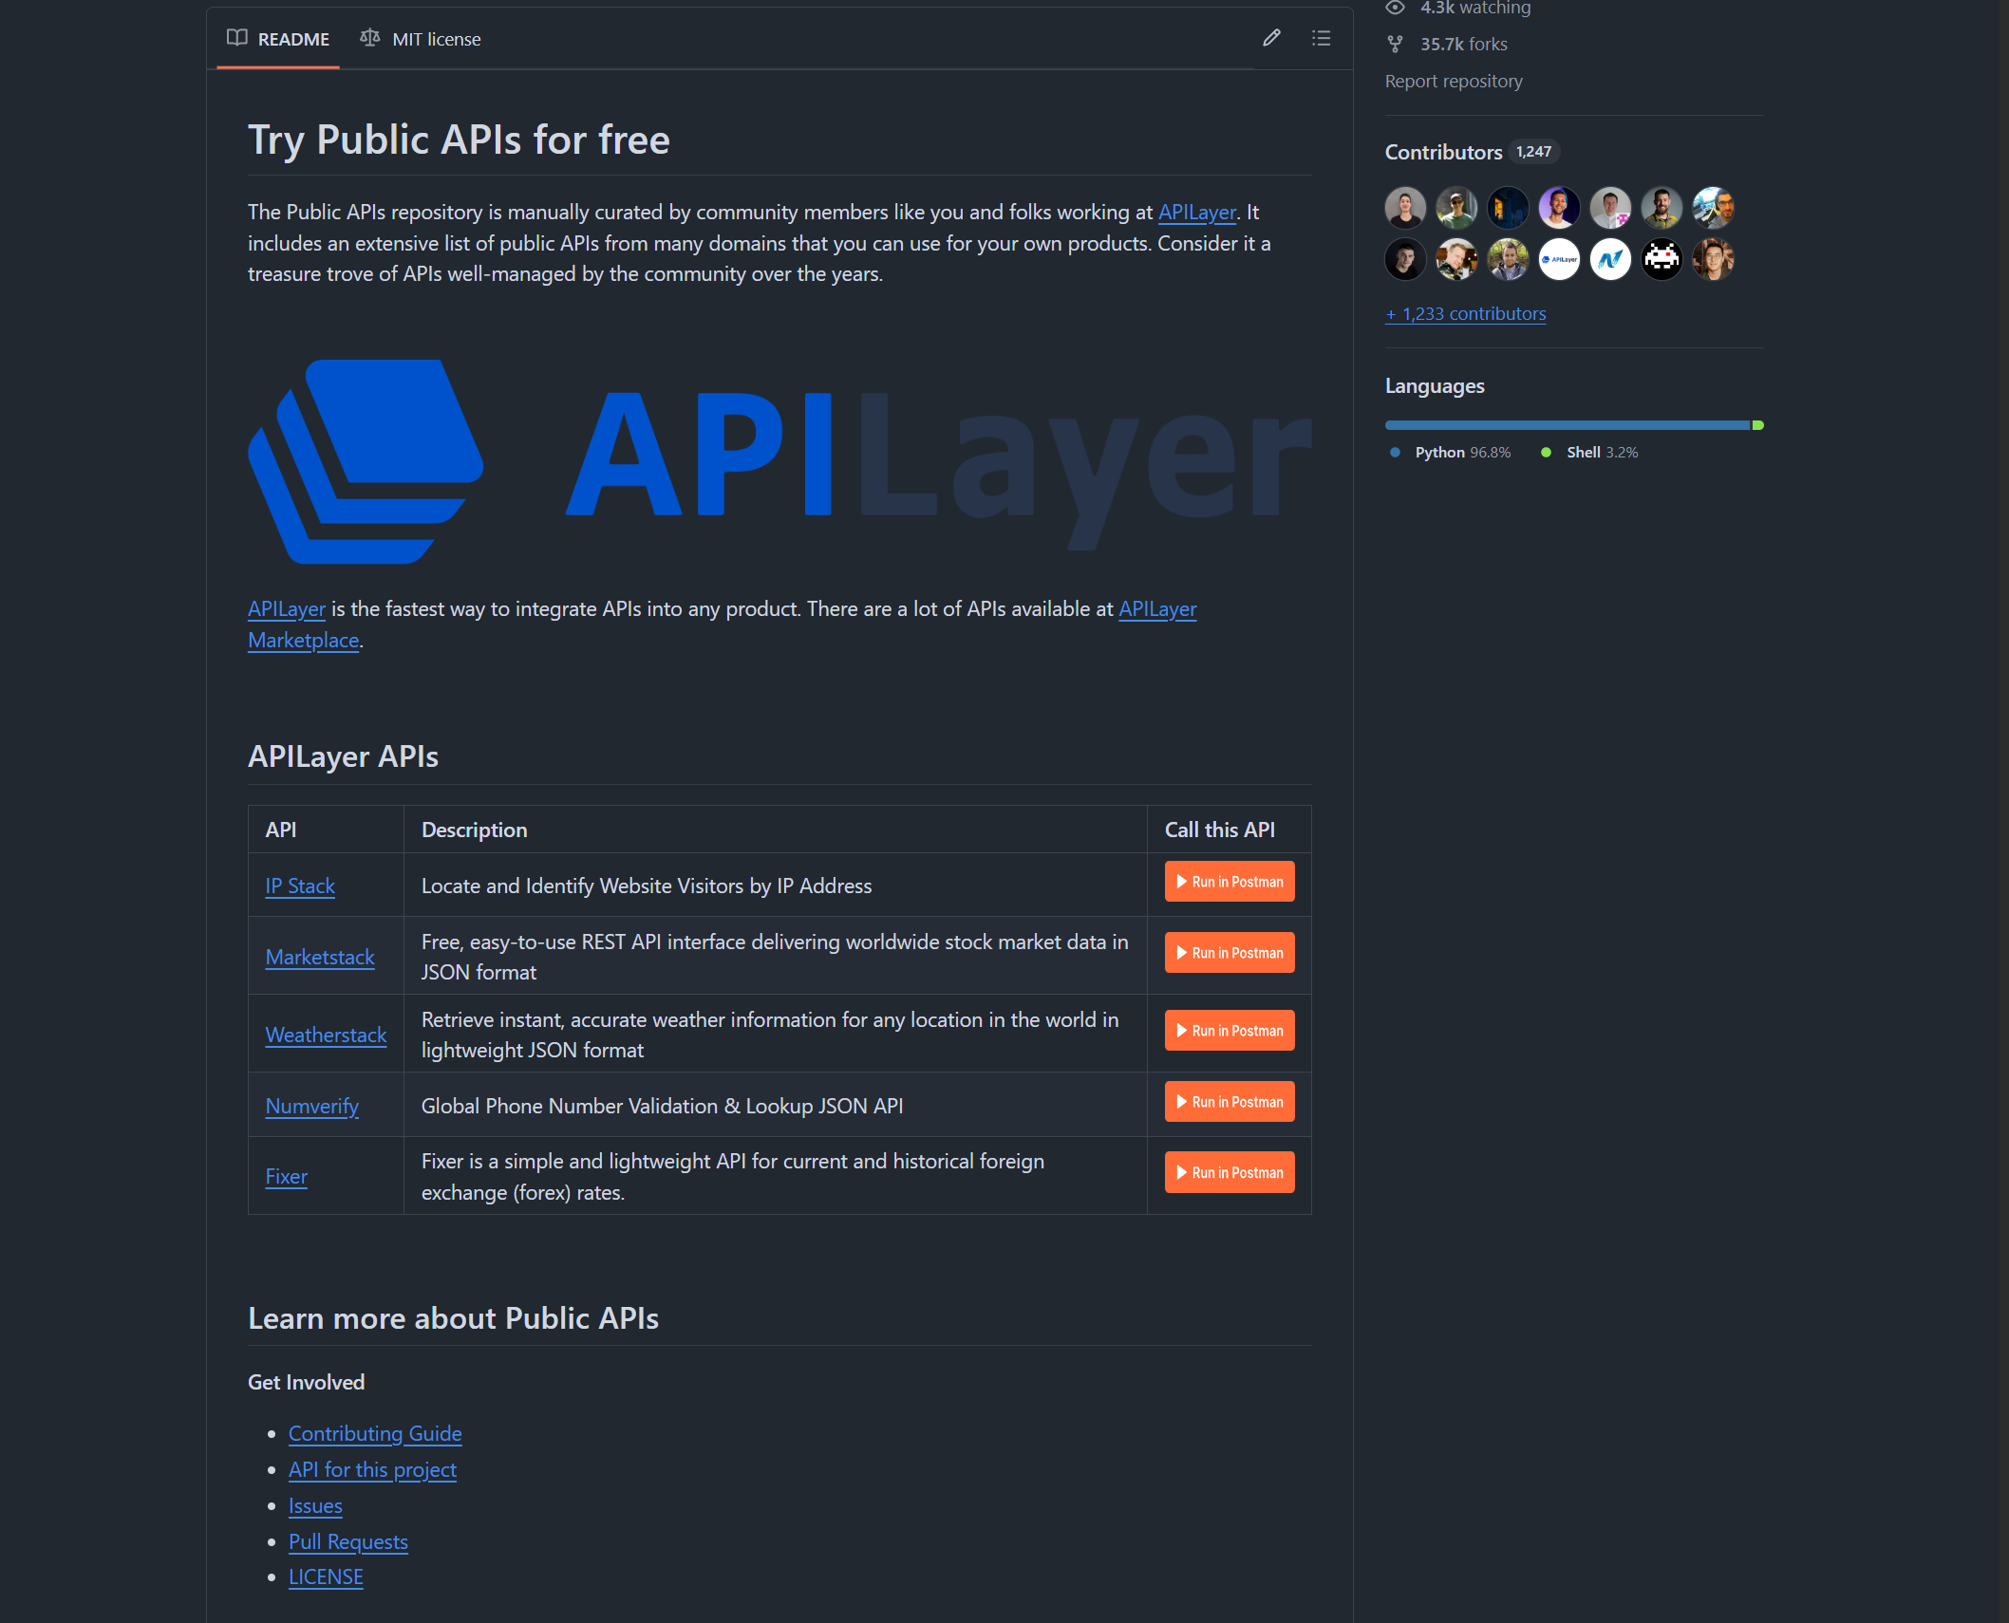Click the Shell 3.2% language link
The width and height of the screenshot is (2009, 1623).
point(1589,453)
